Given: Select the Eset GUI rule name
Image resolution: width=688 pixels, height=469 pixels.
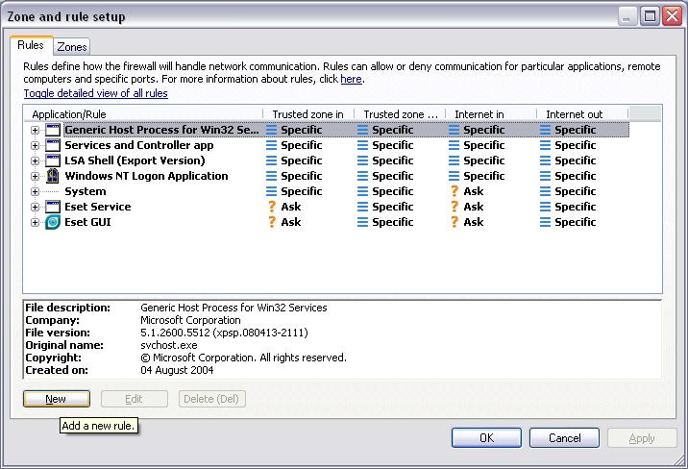Looking at the screenshot, I should (x=87, y=222).
